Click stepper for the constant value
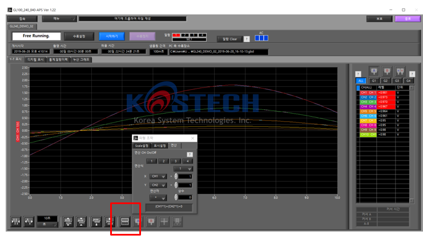Image resolution: width=423 pixels, height=239 pixels. [176, 197]
